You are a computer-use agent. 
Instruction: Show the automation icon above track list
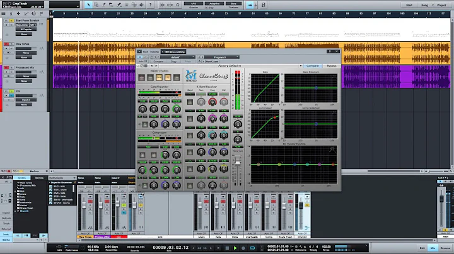coord(26,14)
